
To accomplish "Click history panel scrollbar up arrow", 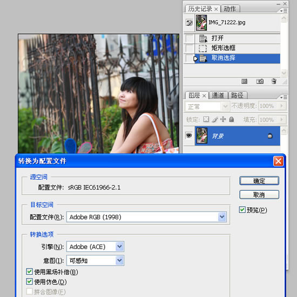I will 283,18.
